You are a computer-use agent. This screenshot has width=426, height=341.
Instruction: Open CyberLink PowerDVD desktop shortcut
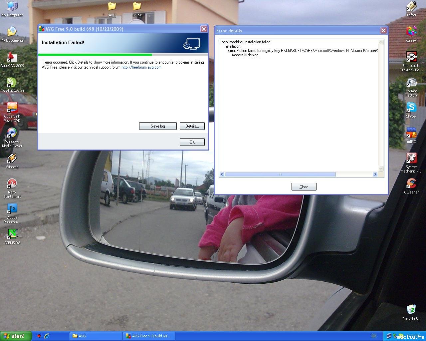(x=12, y=112)
